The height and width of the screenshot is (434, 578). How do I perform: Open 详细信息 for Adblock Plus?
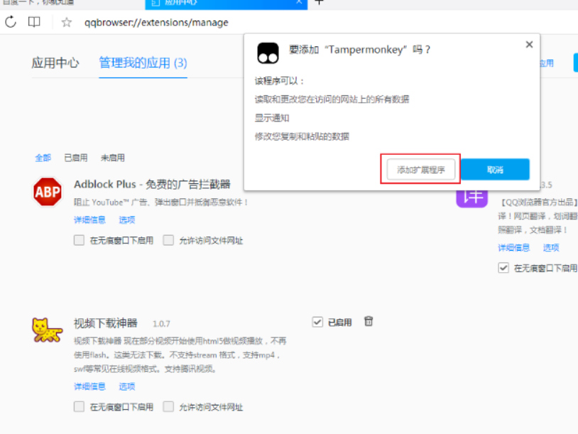pyautogui.click(x=89, y=219)
